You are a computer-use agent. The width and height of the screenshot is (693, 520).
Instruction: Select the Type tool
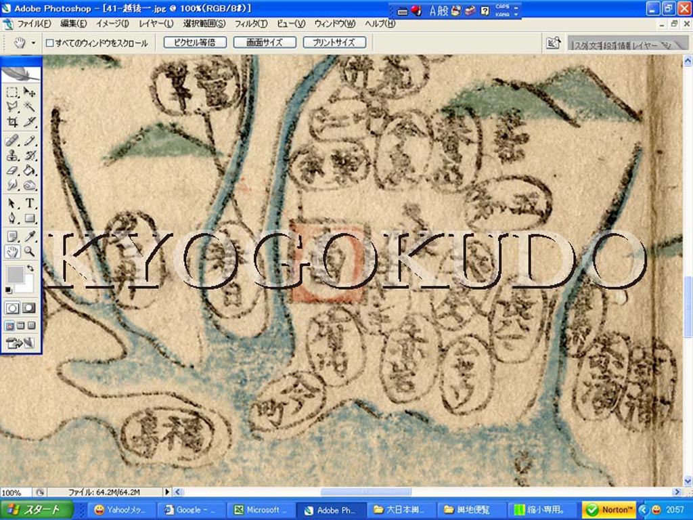coord(29,203)
